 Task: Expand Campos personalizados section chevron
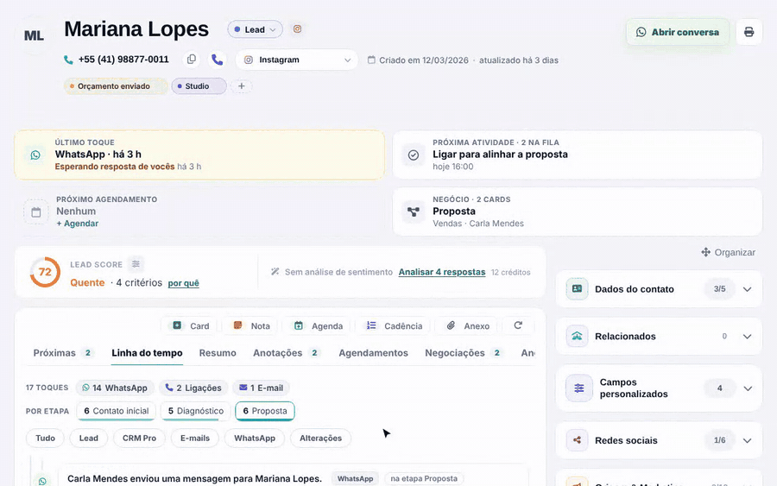pos(748,388)
